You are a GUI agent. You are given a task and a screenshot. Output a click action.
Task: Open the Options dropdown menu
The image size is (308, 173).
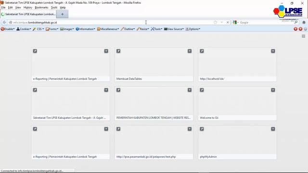(x=193, y=29)
